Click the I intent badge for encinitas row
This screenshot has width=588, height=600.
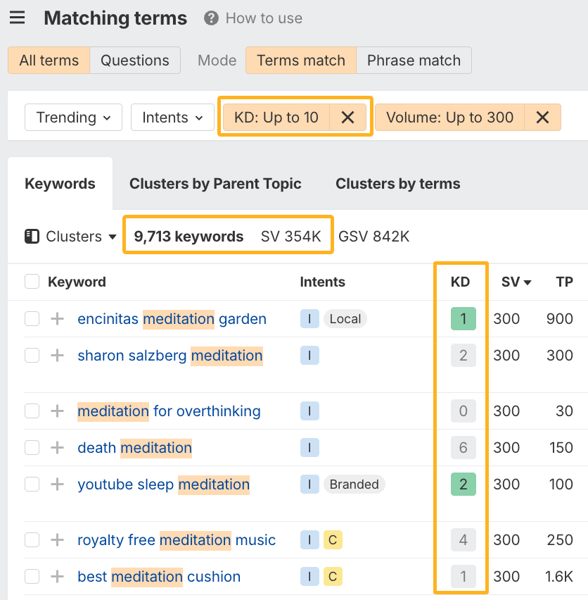(309, 319)
